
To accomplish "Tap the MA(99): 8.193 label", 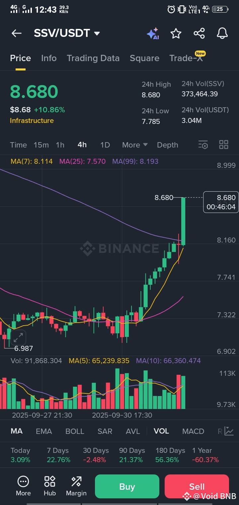I will [x=135, y=161].
